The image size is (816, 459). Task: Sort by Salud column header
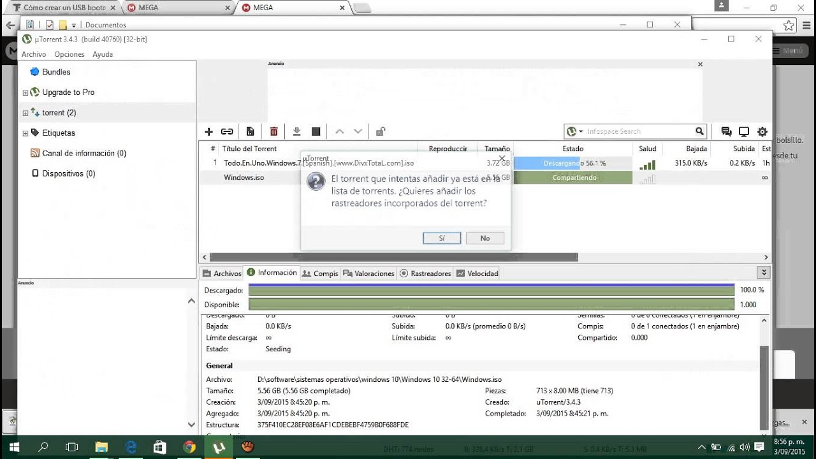(x=647, y=149)
